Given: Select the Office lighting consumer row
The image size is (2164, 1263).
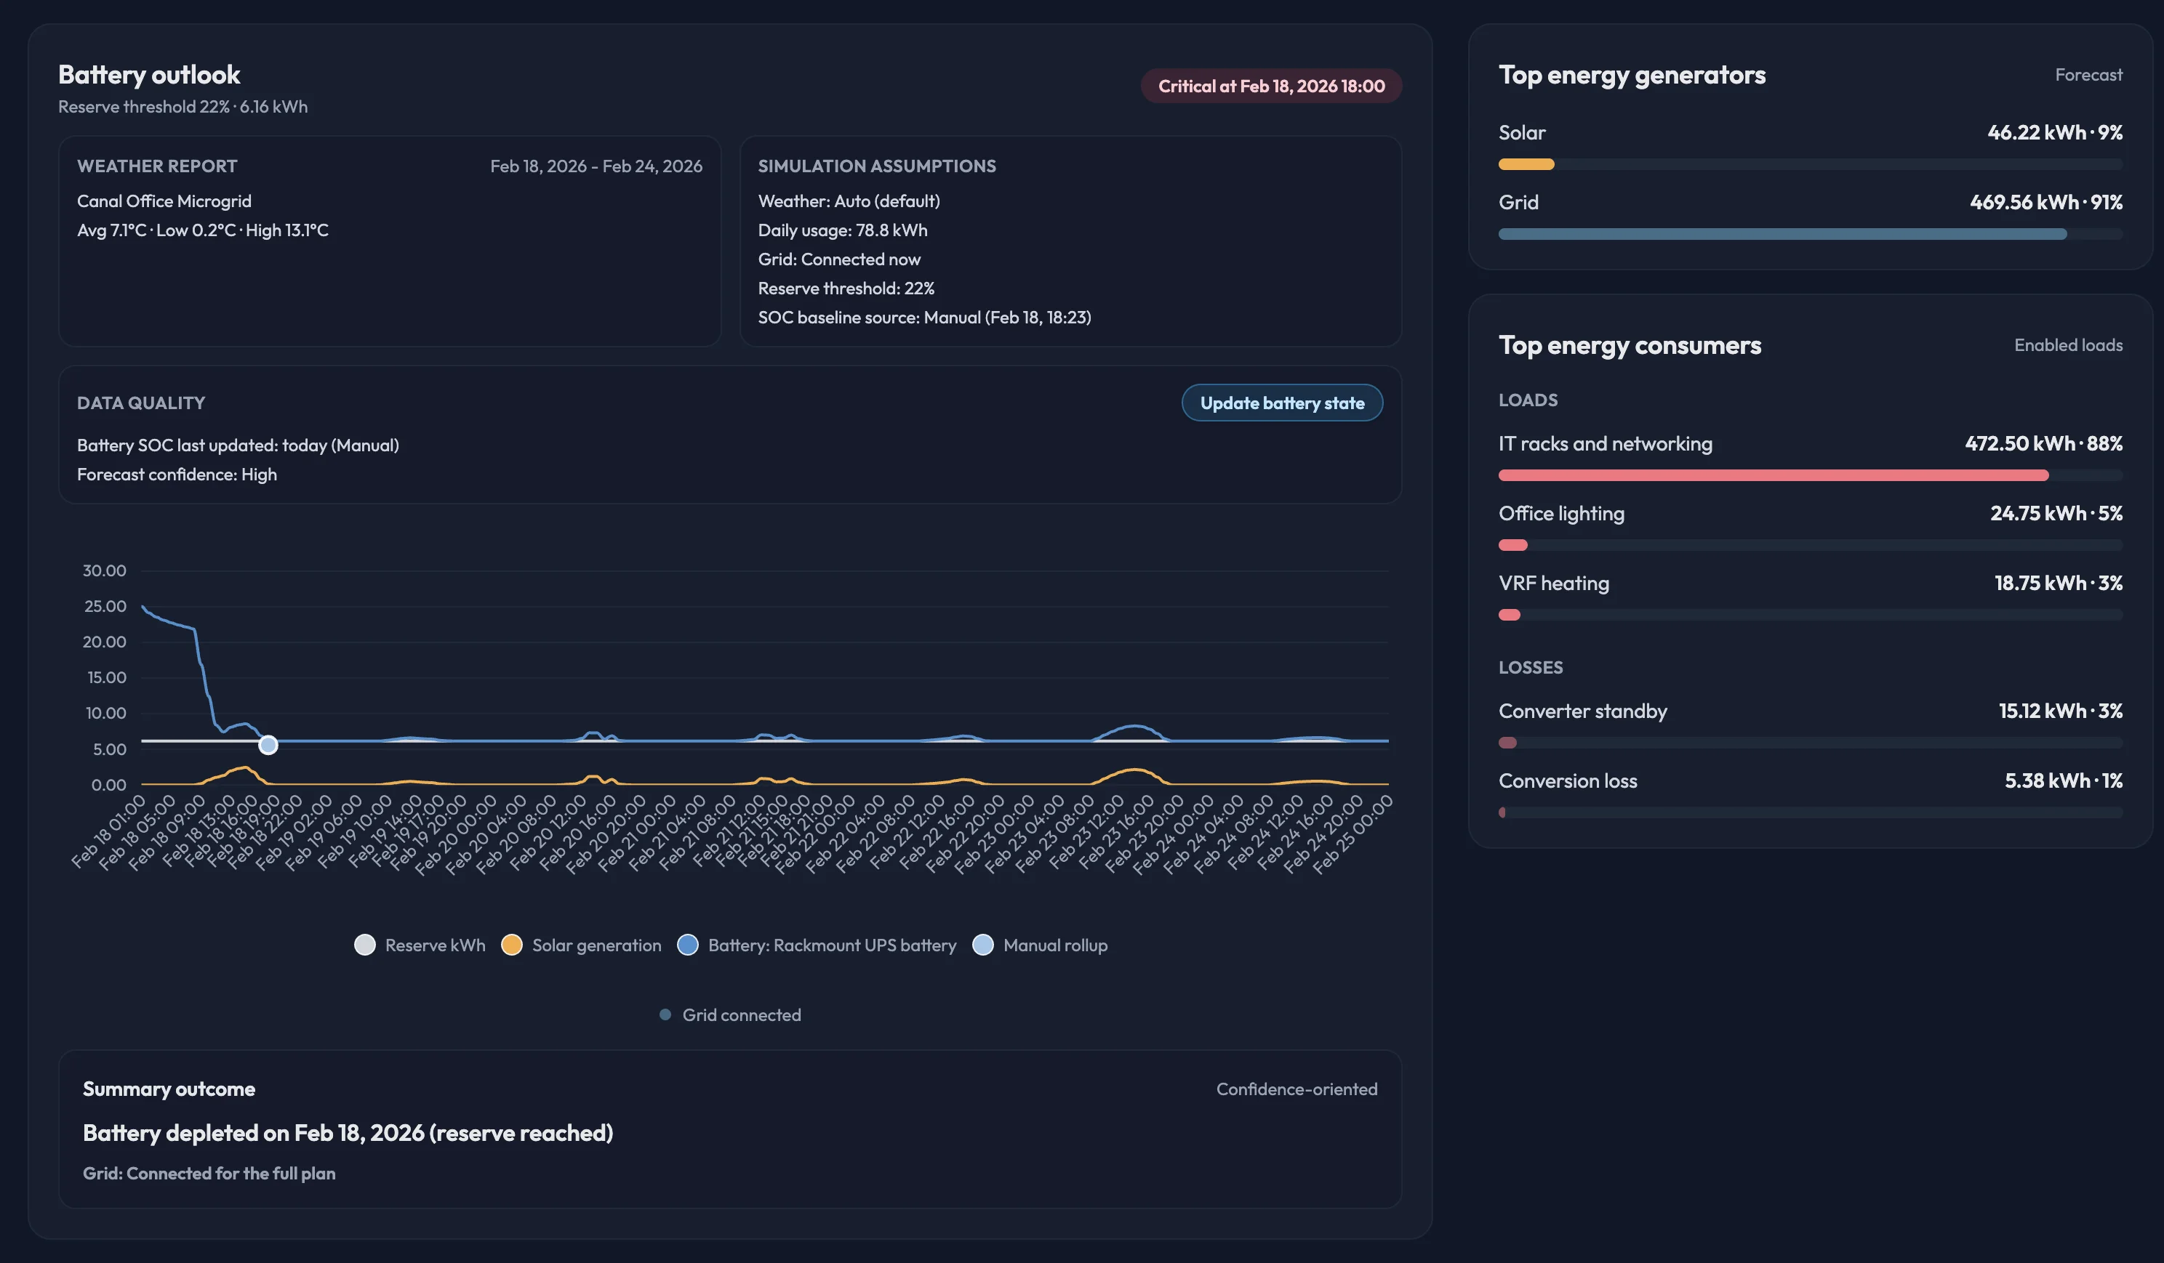Looking at the screenshot, I should (x=1561, y=513).
